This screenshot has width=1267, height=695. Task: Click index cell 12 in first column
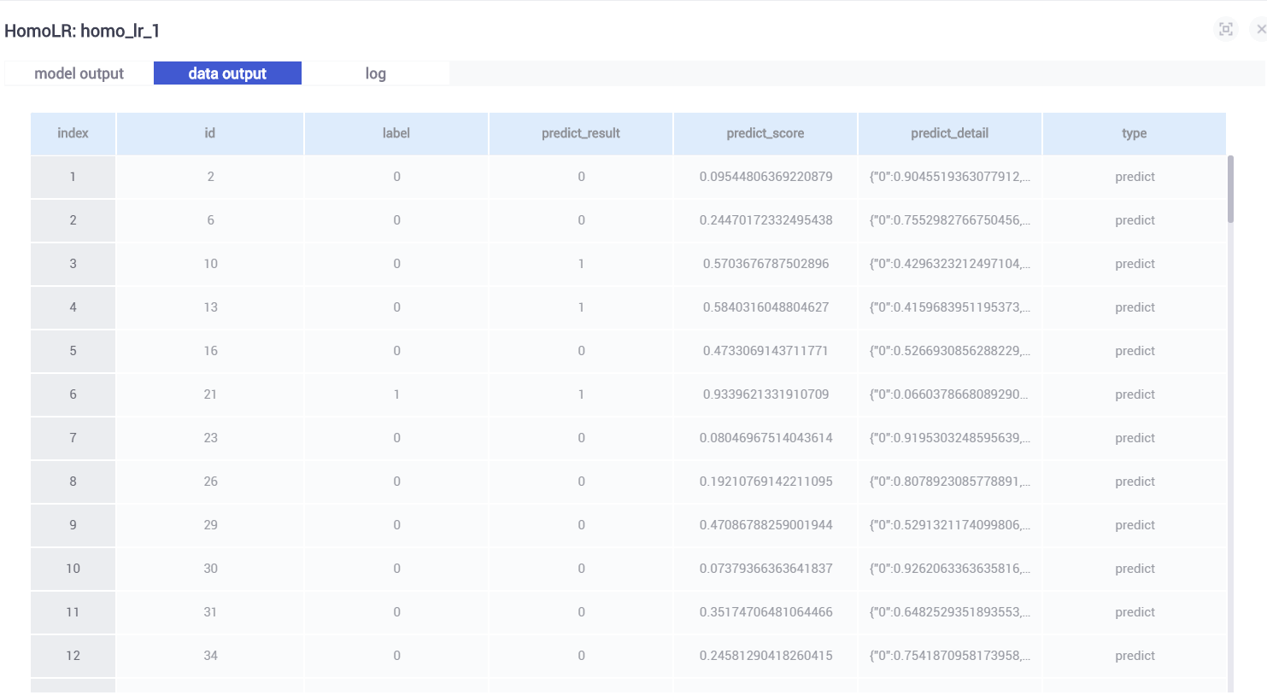(73, 656)
